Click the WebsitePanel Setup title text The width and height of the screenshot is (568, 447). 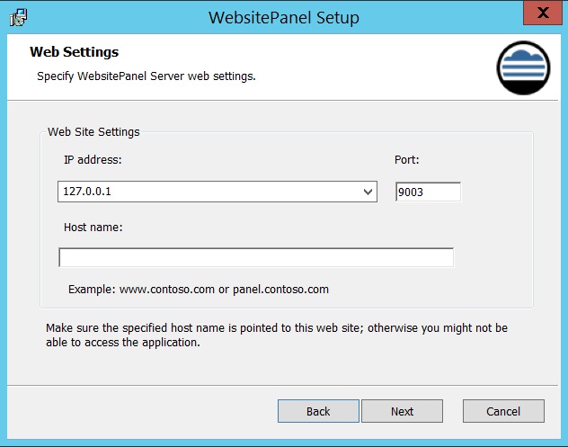click(x=284, y=17)
